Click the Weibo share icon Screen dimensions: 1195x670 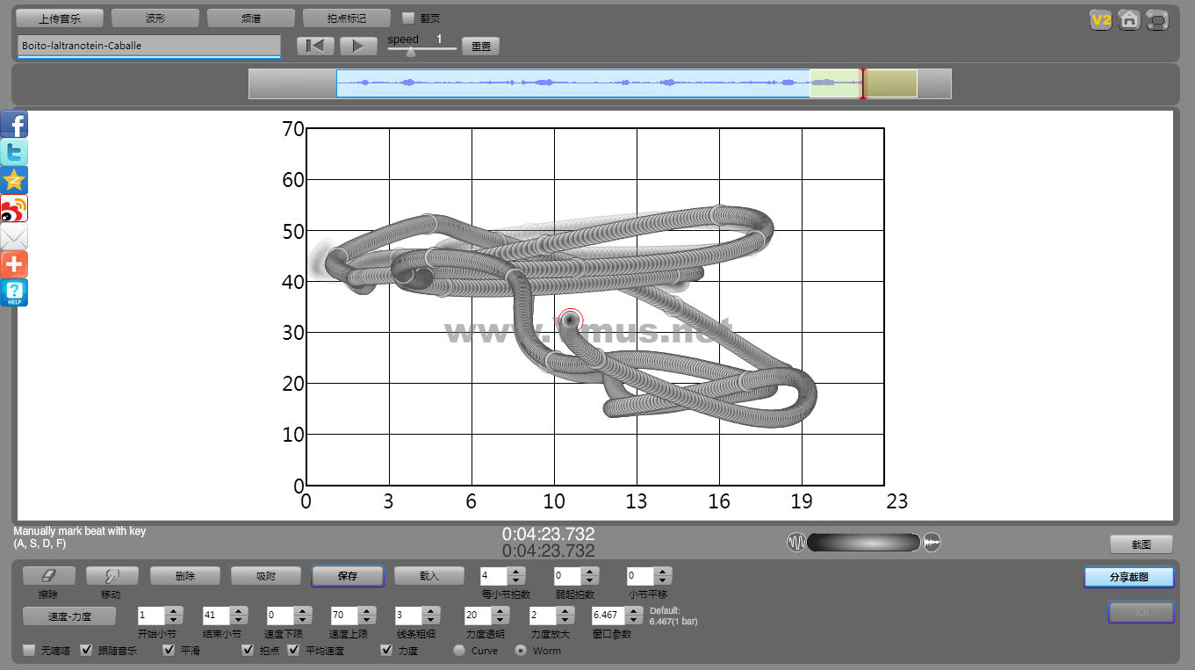coord(14,209)
